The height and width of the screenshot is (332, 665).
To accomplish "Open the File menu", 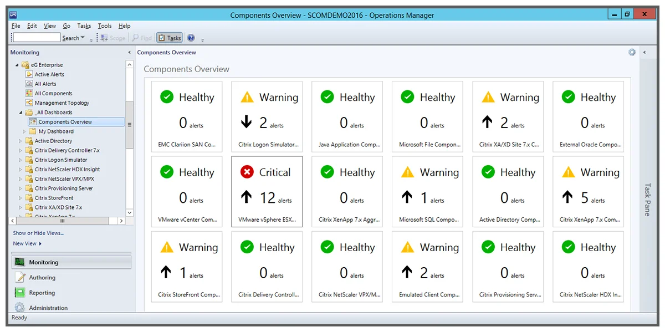I will (x=16, y=26).
